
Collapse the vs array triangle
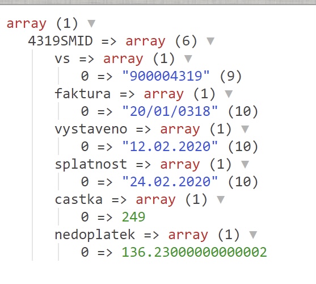tap(188, 59)
